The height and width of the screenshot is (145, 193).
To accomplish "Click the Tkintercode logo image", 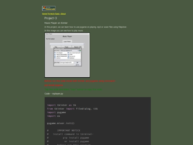I will [49, 8].
